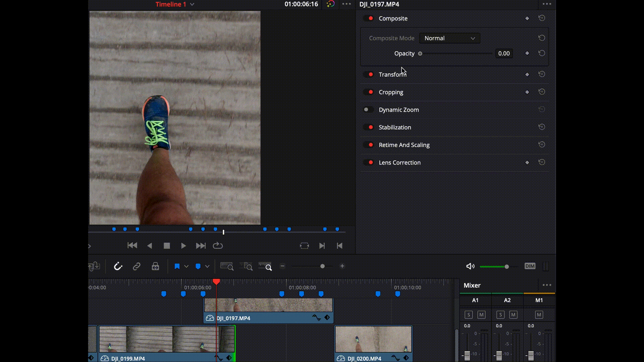
Task: Open inspector options three-dot menu
Action: point(547,4)
